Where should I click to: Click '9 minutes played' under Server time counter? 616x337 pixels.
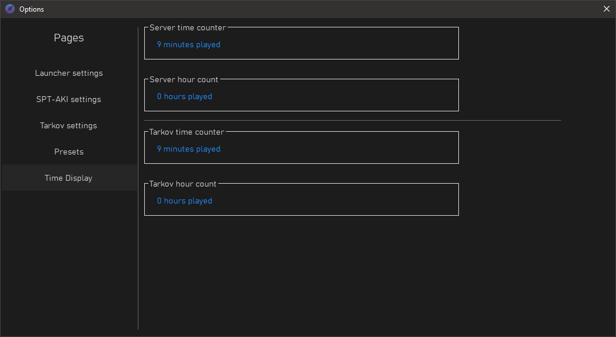coord(189,45)
